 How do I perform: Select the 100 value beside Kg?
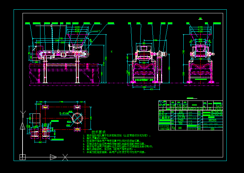[180, 128]
